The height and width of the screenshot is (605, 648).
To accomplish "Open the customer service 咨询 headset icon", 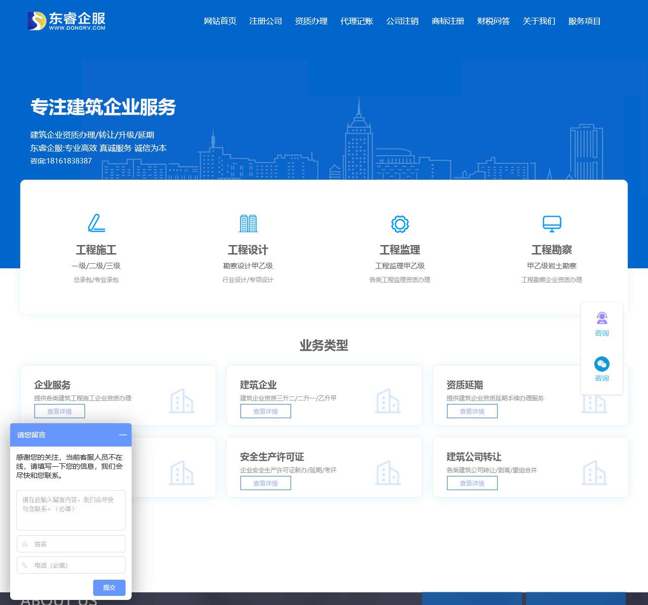I will tap(602, 318).
